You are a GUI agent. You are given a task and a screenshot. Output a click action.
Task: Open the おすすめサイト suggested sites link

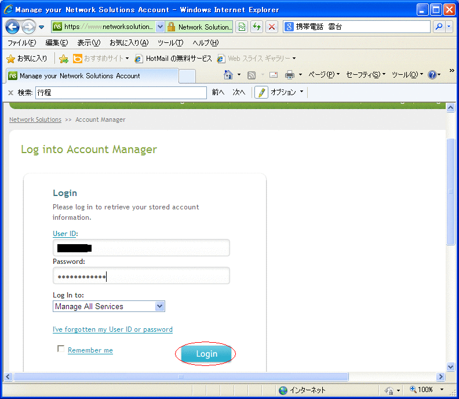point(100,59)
